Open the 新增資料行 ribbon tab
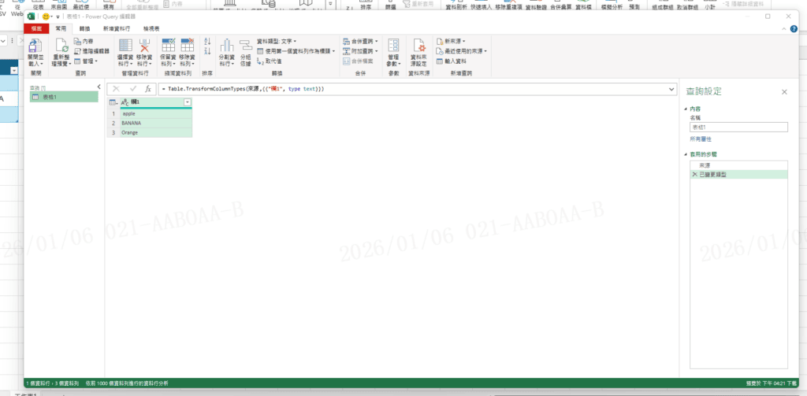Viewport: 807px width, 396px height. pyautogui.click(x=117, y=28)
